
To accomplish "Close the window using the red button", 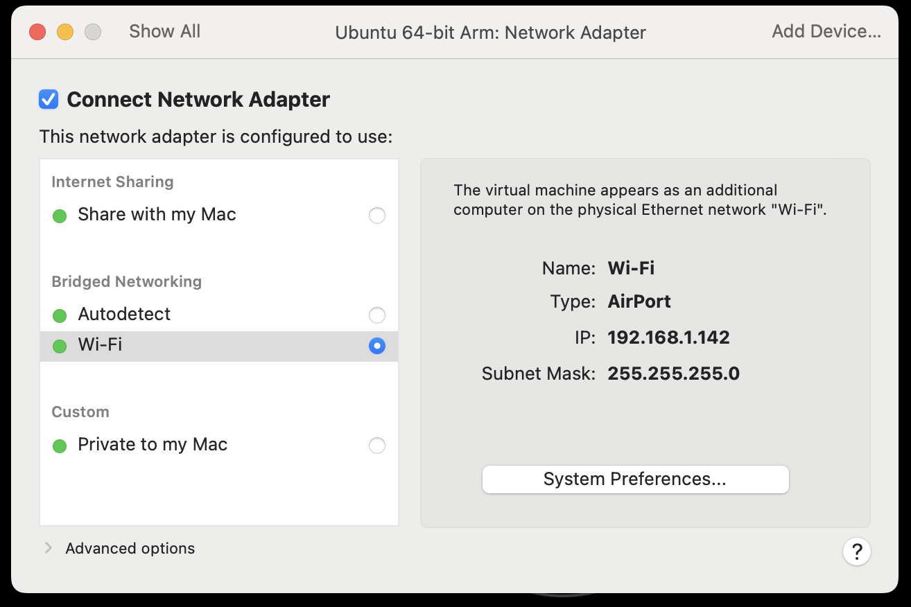I will 37,32.
